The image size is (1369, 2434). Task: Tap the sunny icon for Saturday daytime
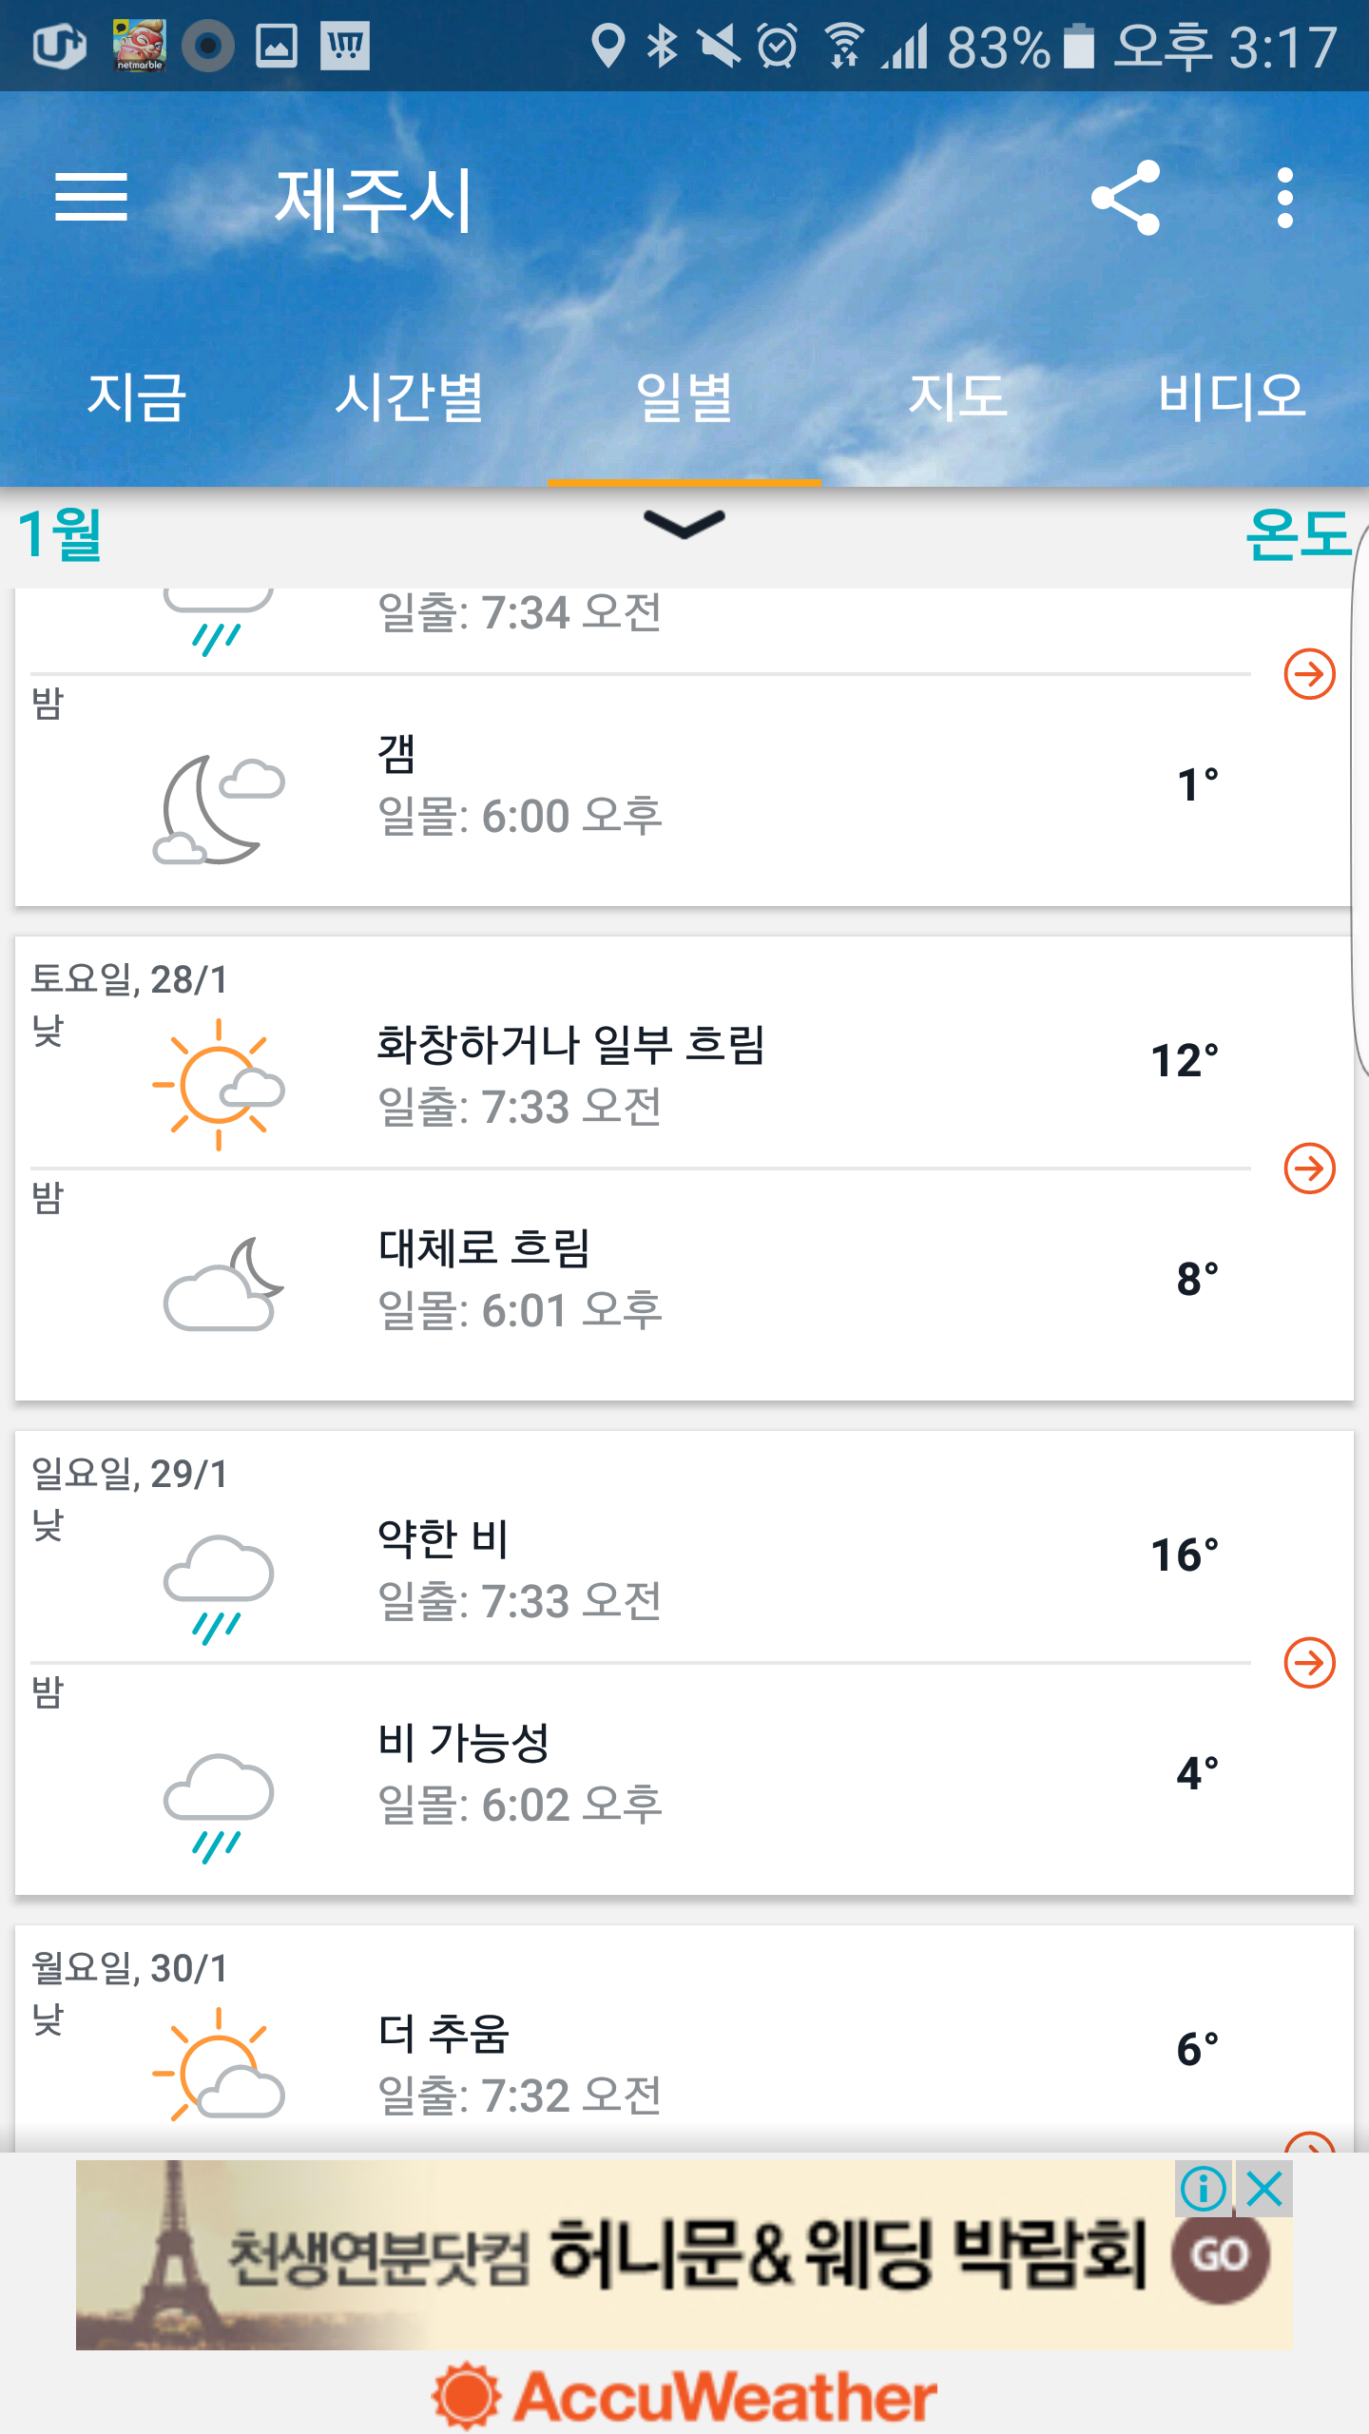(219, 1084)
